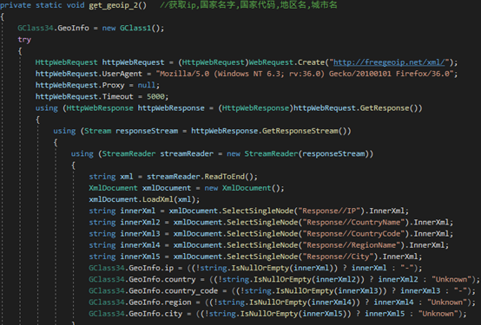Click the innerXml5 variable declaration
481x325 pixels.
140,257
